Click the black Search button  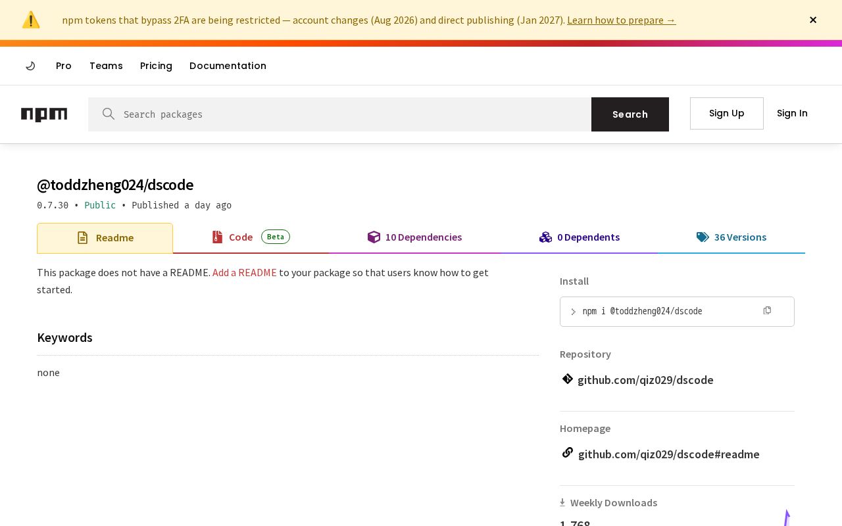click(x=630, y=114)
